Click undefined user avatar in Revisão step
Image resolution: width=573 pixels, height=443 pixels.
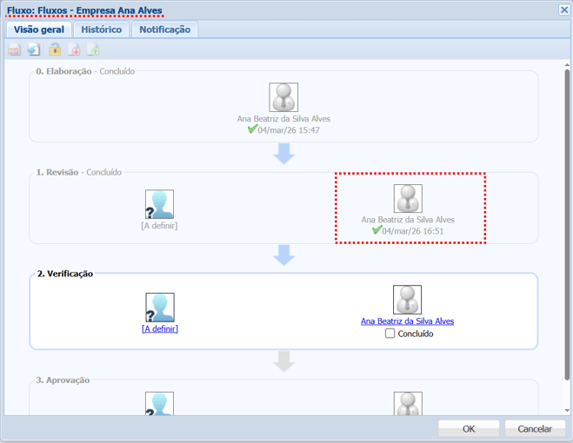tap(159, 204)
